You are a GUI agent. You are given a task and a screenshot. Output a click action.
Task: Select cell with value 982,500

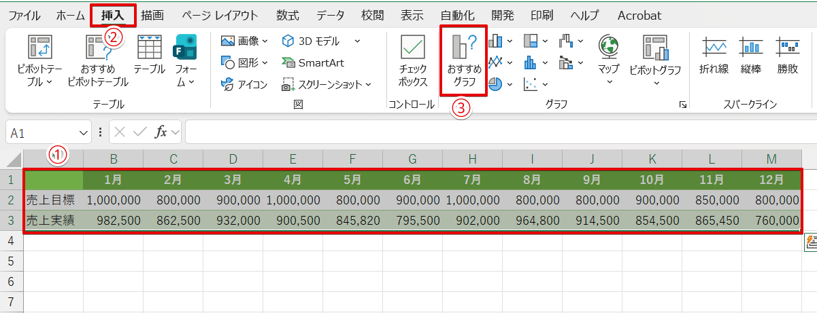click(113, 221)
